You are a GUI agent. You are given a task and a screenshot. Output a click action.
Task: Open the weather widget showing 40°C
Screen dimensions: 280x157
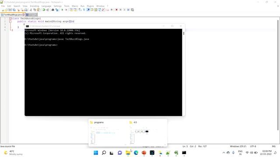coord(14,153)
